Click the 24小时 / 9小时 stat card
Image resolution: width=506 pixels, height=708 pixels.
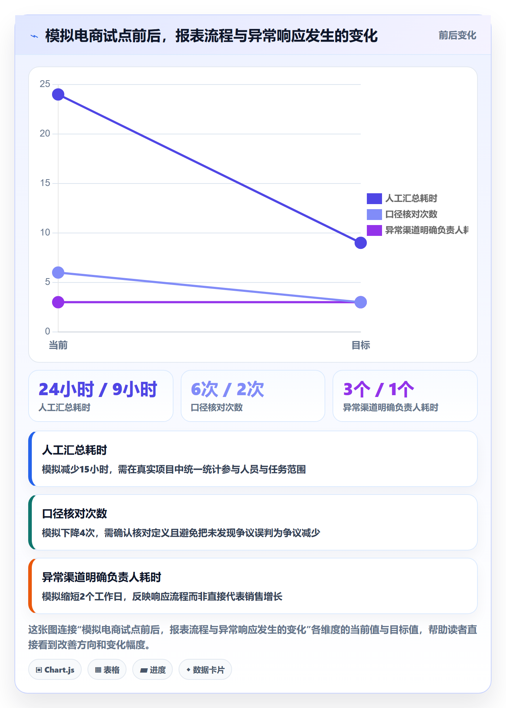point(101,396)
